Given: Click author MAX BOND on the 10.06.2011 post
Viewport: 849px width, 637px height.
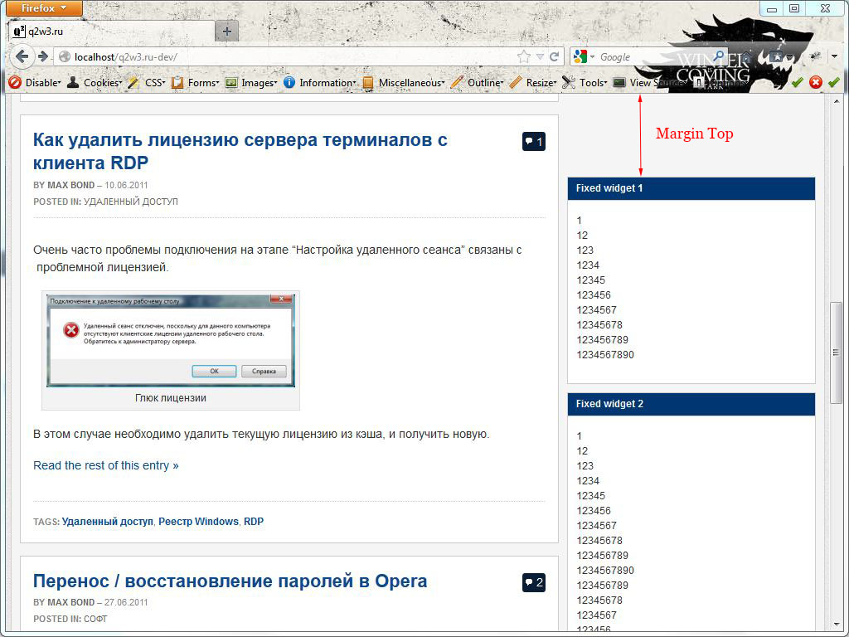Looking at the screenshot, I should coord(71,185).
